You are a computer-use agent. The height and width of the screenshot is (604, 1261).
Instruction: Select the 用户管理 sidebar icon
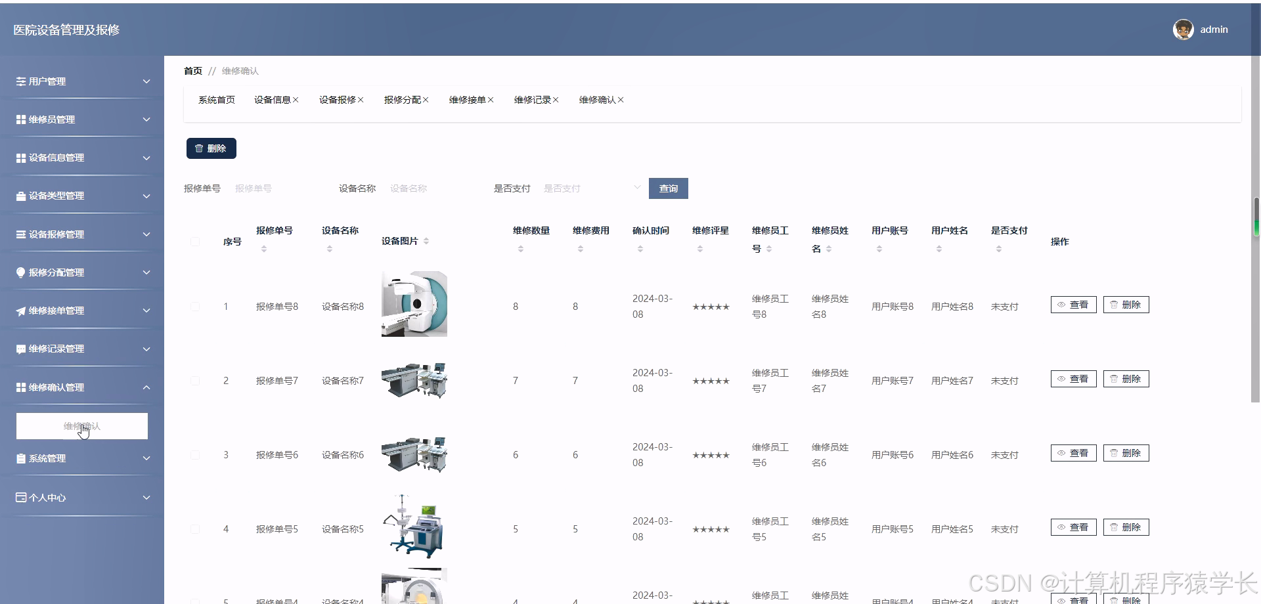[20, 81]
